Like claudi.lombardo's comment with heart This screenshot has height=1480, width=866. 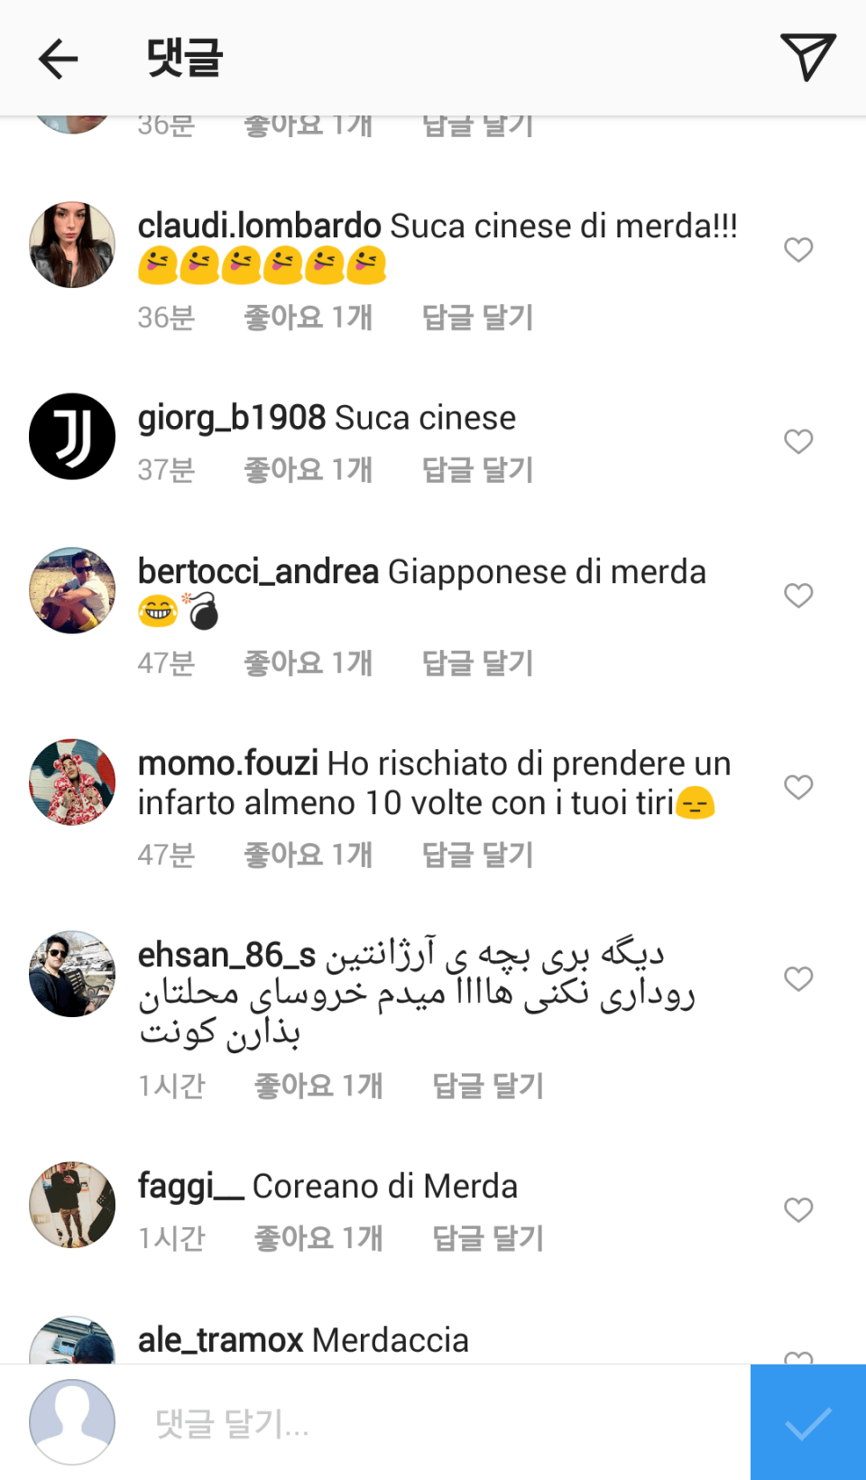(798, 250)
